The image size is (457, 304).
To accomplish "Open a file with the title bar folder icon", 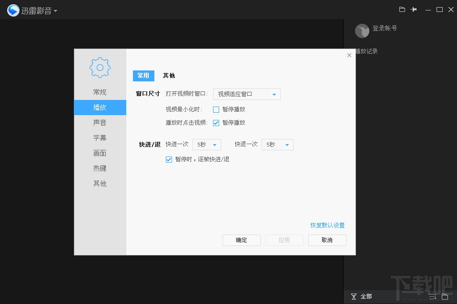I will pyautogui.click(x=402, y=9).
